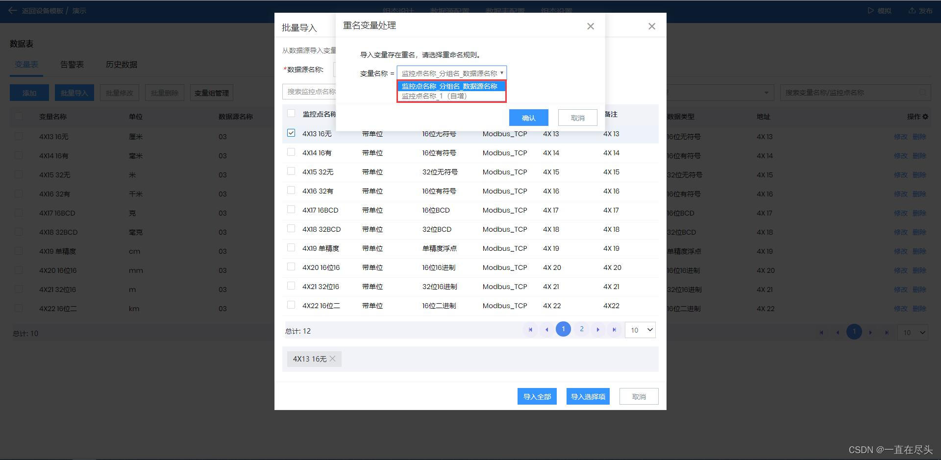The width and height of the screenshot is (941, 460).
Task: Check the 4X15 32无 row in import dialog
Action: (x=291, y=171)
